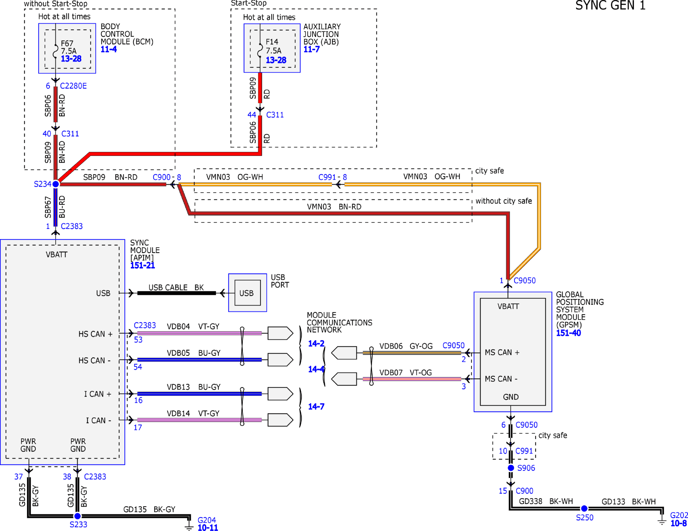This screenshot has height=531, width=688.
Task: Click the S250 splice dot
Action: pos(584,508)
